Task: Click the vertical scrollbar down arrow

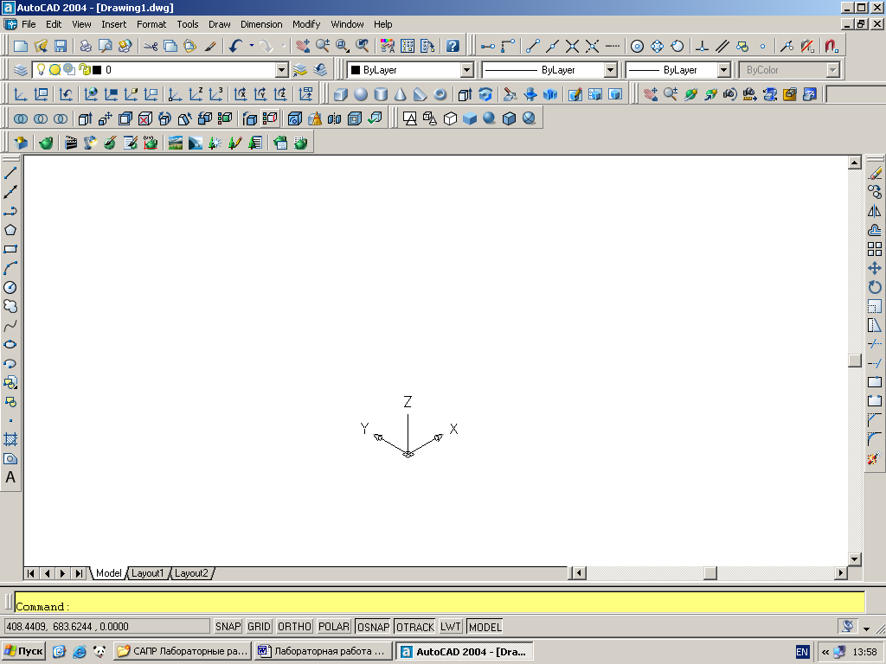Action: tap(854, 559)
